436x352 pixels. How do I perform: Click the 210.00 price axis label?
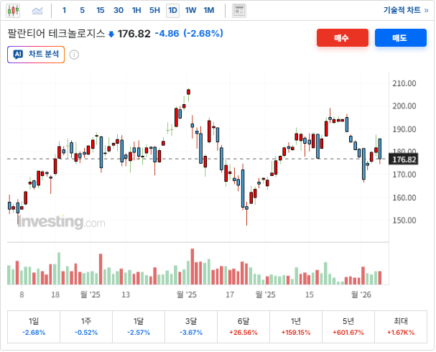(x=404, y=83)
